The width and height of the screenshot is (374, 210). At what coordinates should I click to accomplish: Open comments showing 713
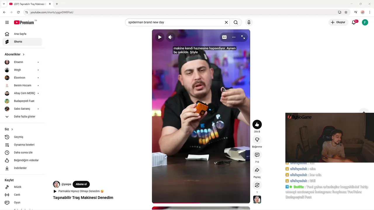257,155
